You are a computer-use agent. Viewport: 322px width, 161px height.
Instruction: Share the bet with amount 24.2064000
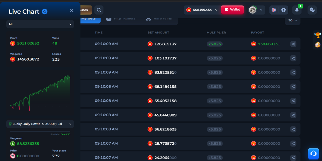(x=293, y=158)
